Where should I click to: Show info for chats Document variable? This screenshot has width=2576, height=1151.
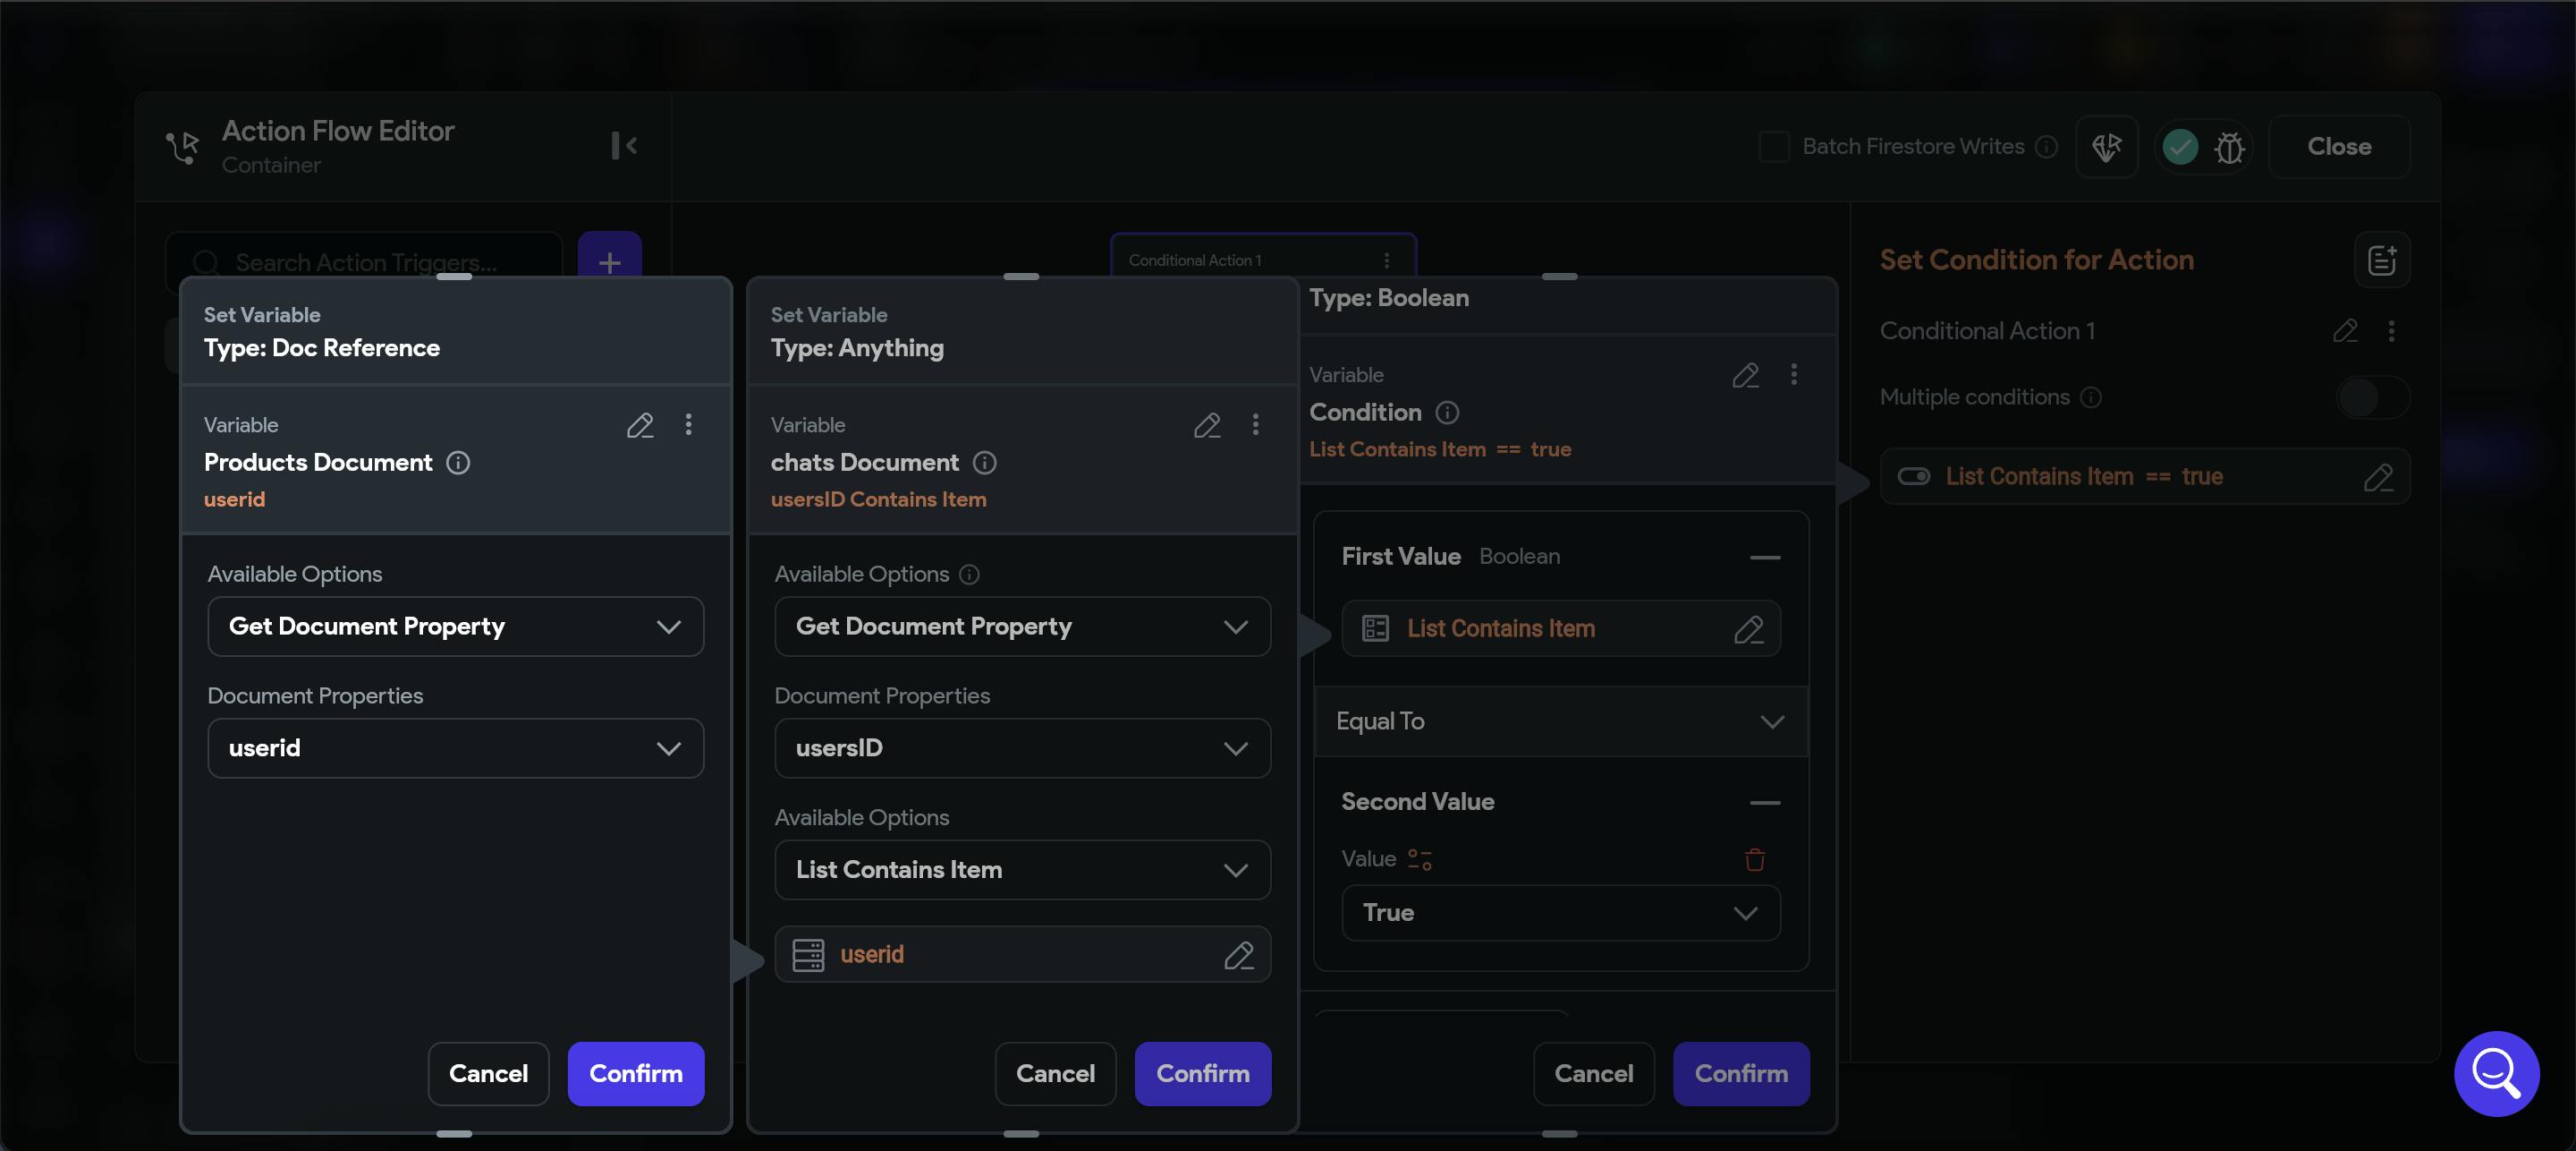[x=985, y=463]
